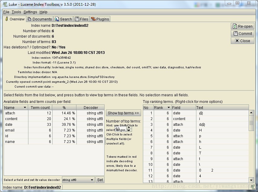
Task: Click the Re-open refresh icon
Action: (235, 26)
